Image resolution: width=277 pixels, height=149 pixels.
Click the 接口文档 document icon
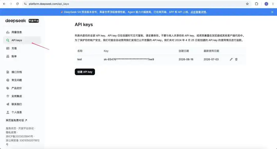click(8, 72)
